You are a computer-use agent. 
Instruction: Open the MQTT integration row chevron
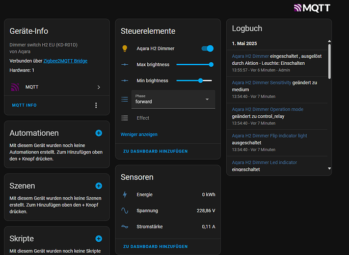click(x=99, y=87)
